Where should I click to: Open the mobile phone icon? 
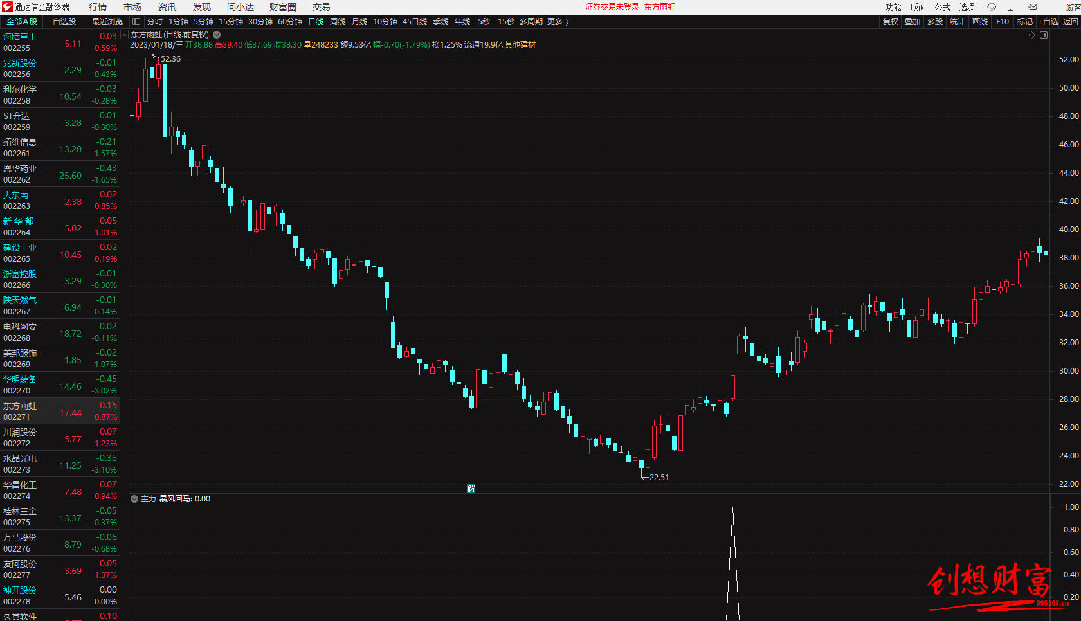[x=1011, y=7]
